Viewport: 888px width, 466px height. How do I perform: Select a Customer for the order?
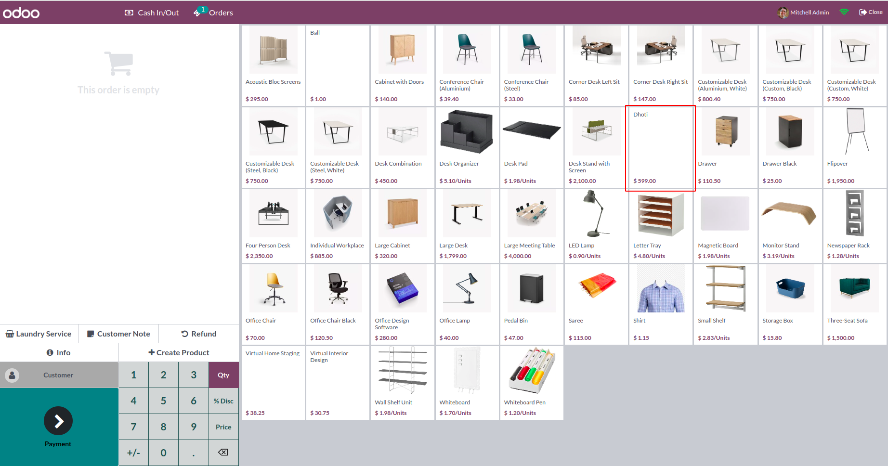point(59,375)
